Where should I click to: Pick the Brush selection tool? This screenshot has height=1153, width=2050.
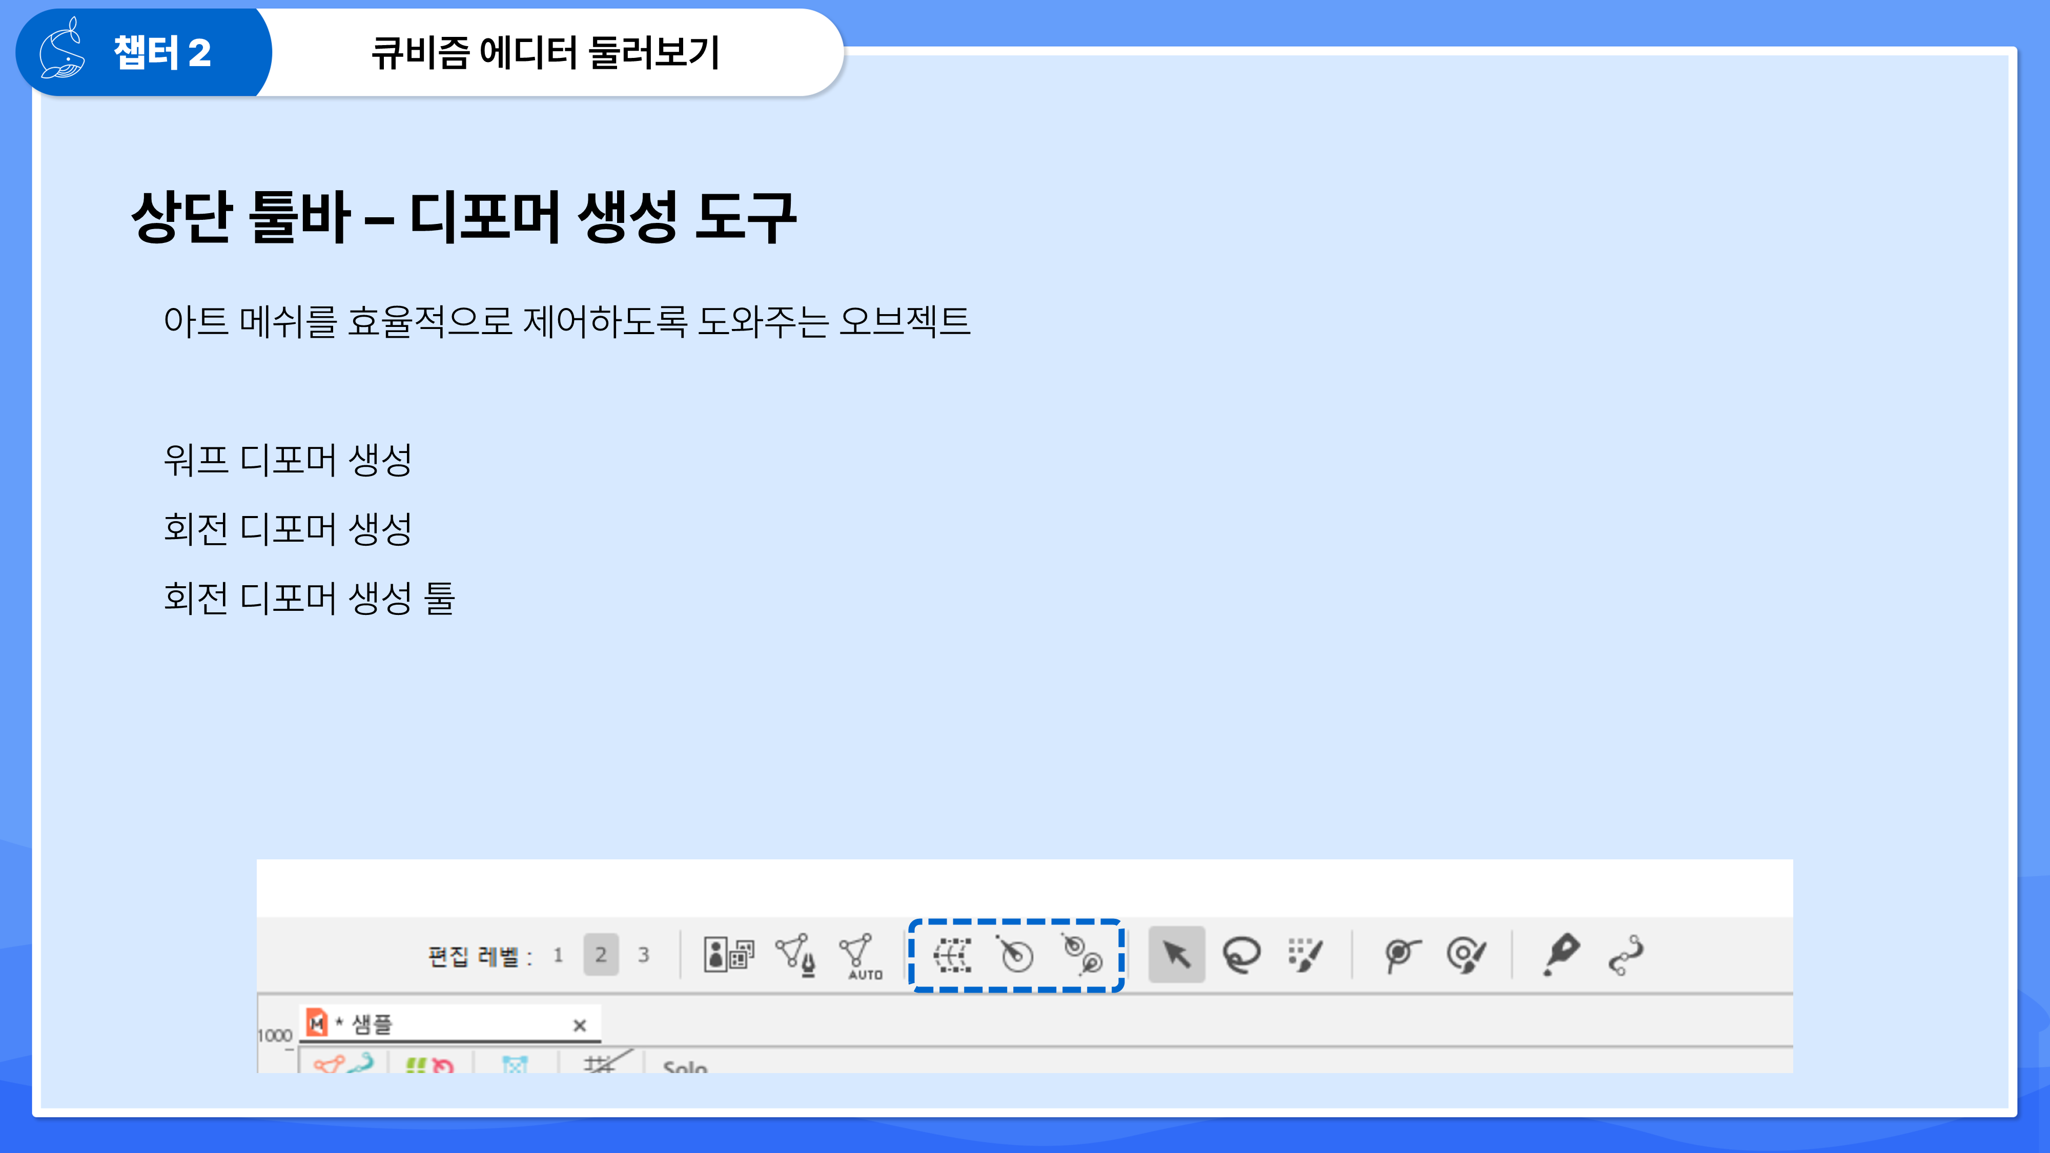[1305, 955]
